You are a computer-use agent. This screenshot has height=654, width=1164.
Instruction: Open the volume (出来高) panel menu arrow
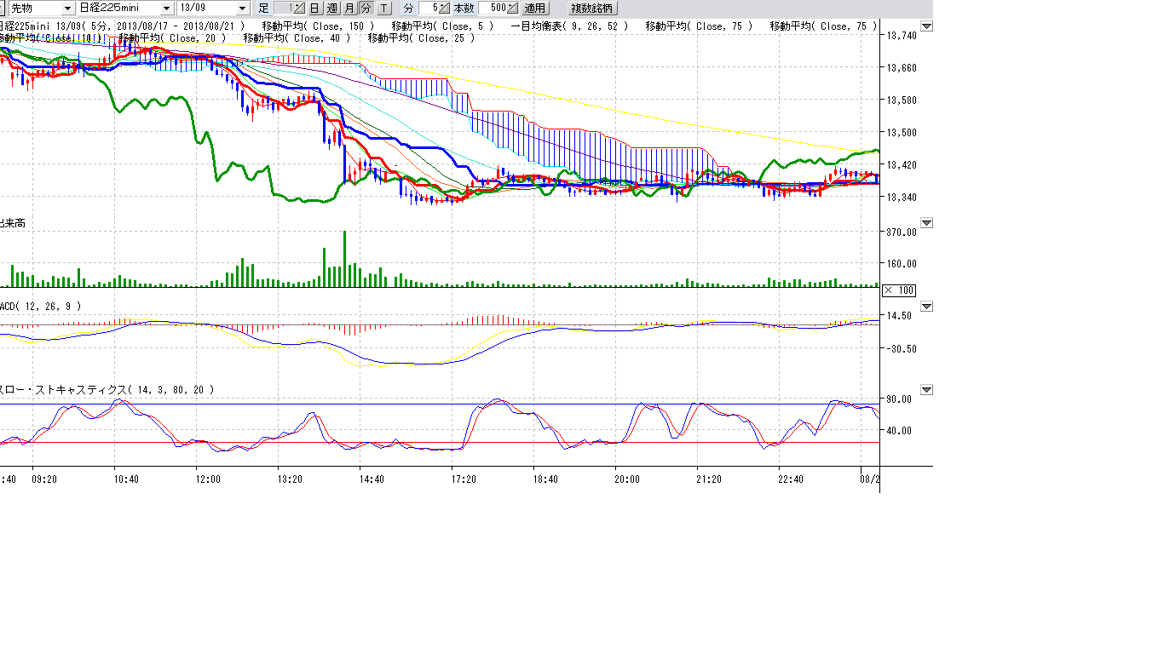pyautogui.click(x=926, y=223)
